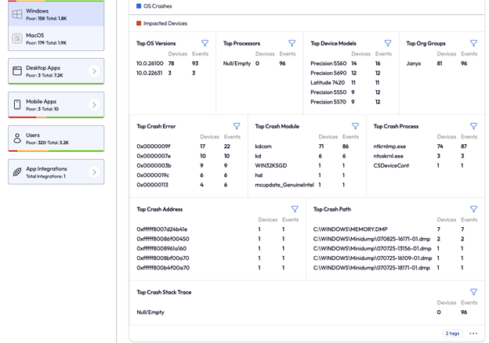
Task: Click the Windows logo icon
Action: [x=17, y=14]
